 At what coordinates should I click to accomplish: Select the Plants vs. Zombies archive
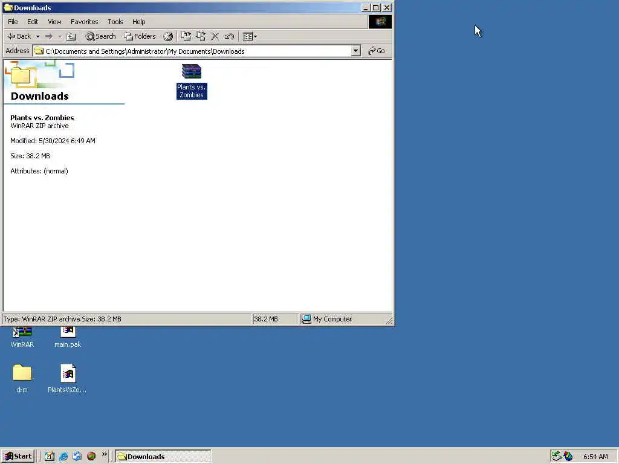tap(192, 82)
